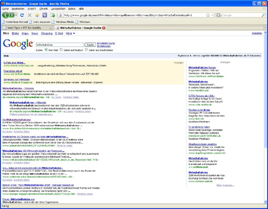The image size is (268, 209).
Task: Click the scrollbar down arrow
Action: coord(265,202)
